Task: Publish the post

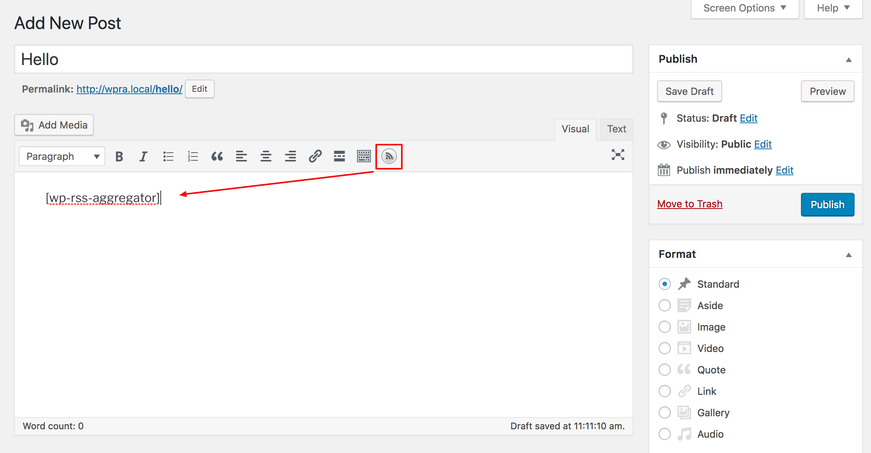Action: 827,204
